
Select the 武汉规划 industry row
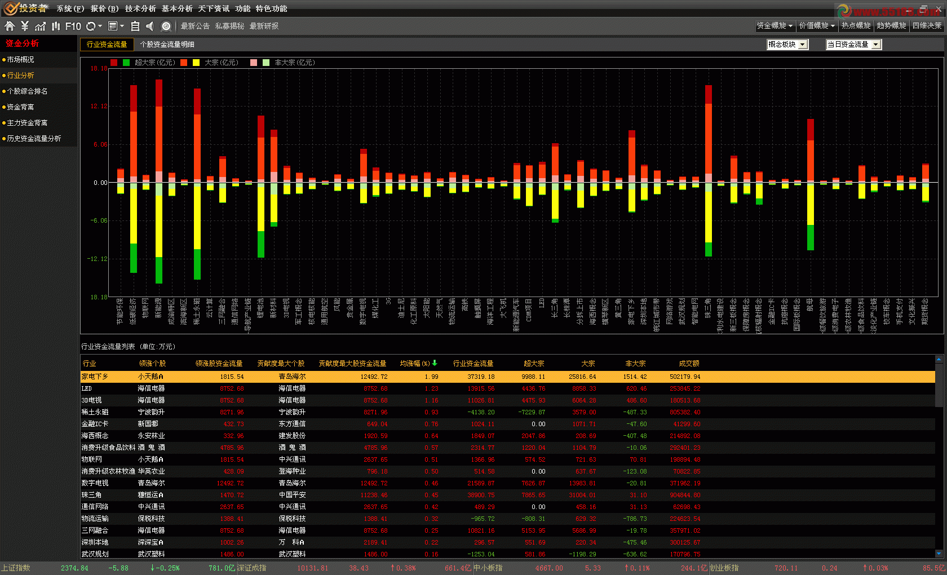click(x=507, y=554)
